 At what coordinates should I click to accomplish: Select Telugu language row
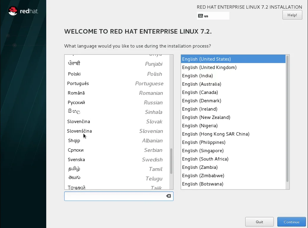tap(117, 178)
